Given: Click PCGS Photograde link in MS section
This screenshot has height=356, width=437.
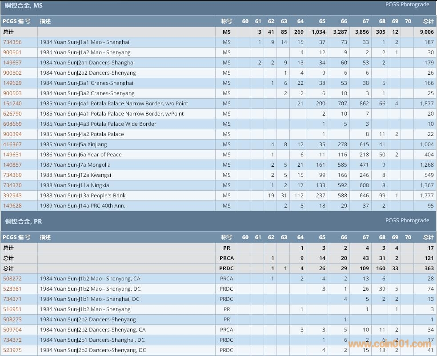Looking at the screenshot, I should pyautogui.click(x=407, y=4).
